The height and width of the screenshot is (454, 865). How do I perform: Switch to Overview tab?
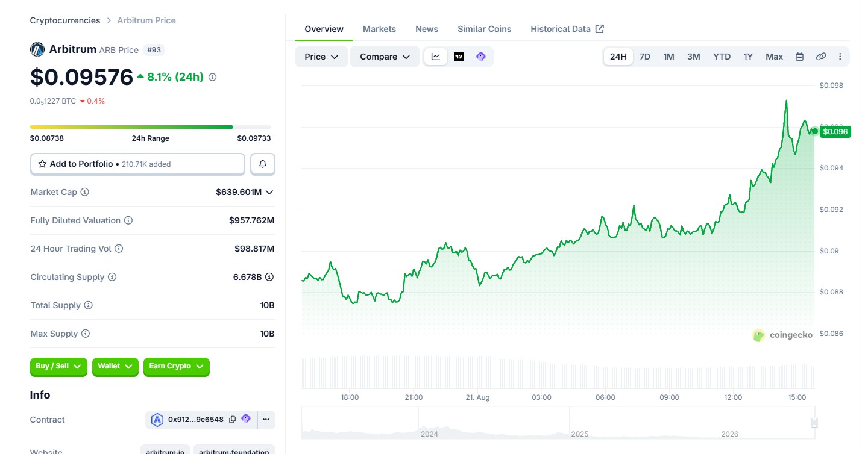click(324, 29)
